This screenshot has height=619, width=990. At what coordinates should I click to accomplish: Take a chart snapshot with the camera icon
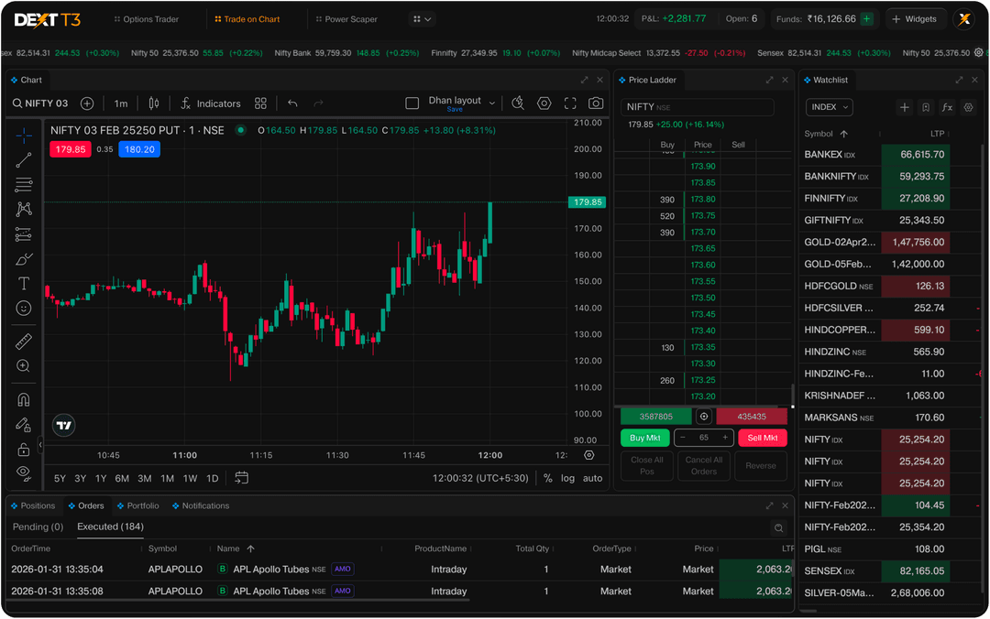(x=596, y=103)
